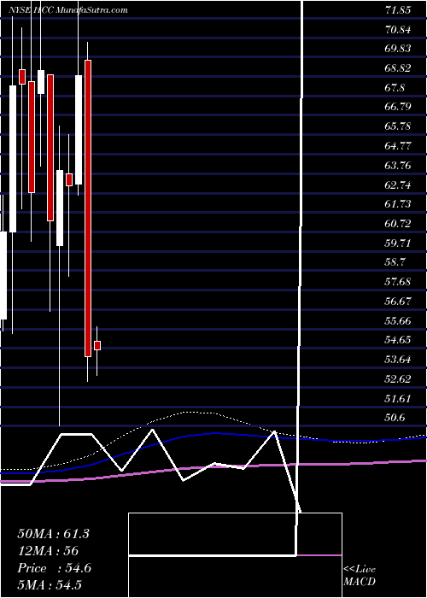Screen dimensions: 427x598
Task: Click the 59.71 price axis label
Action: 398,243
